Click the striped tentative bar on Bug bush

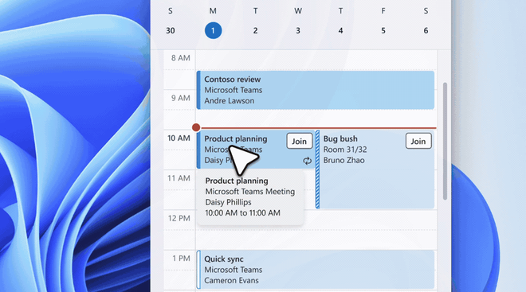pos(318,169)
